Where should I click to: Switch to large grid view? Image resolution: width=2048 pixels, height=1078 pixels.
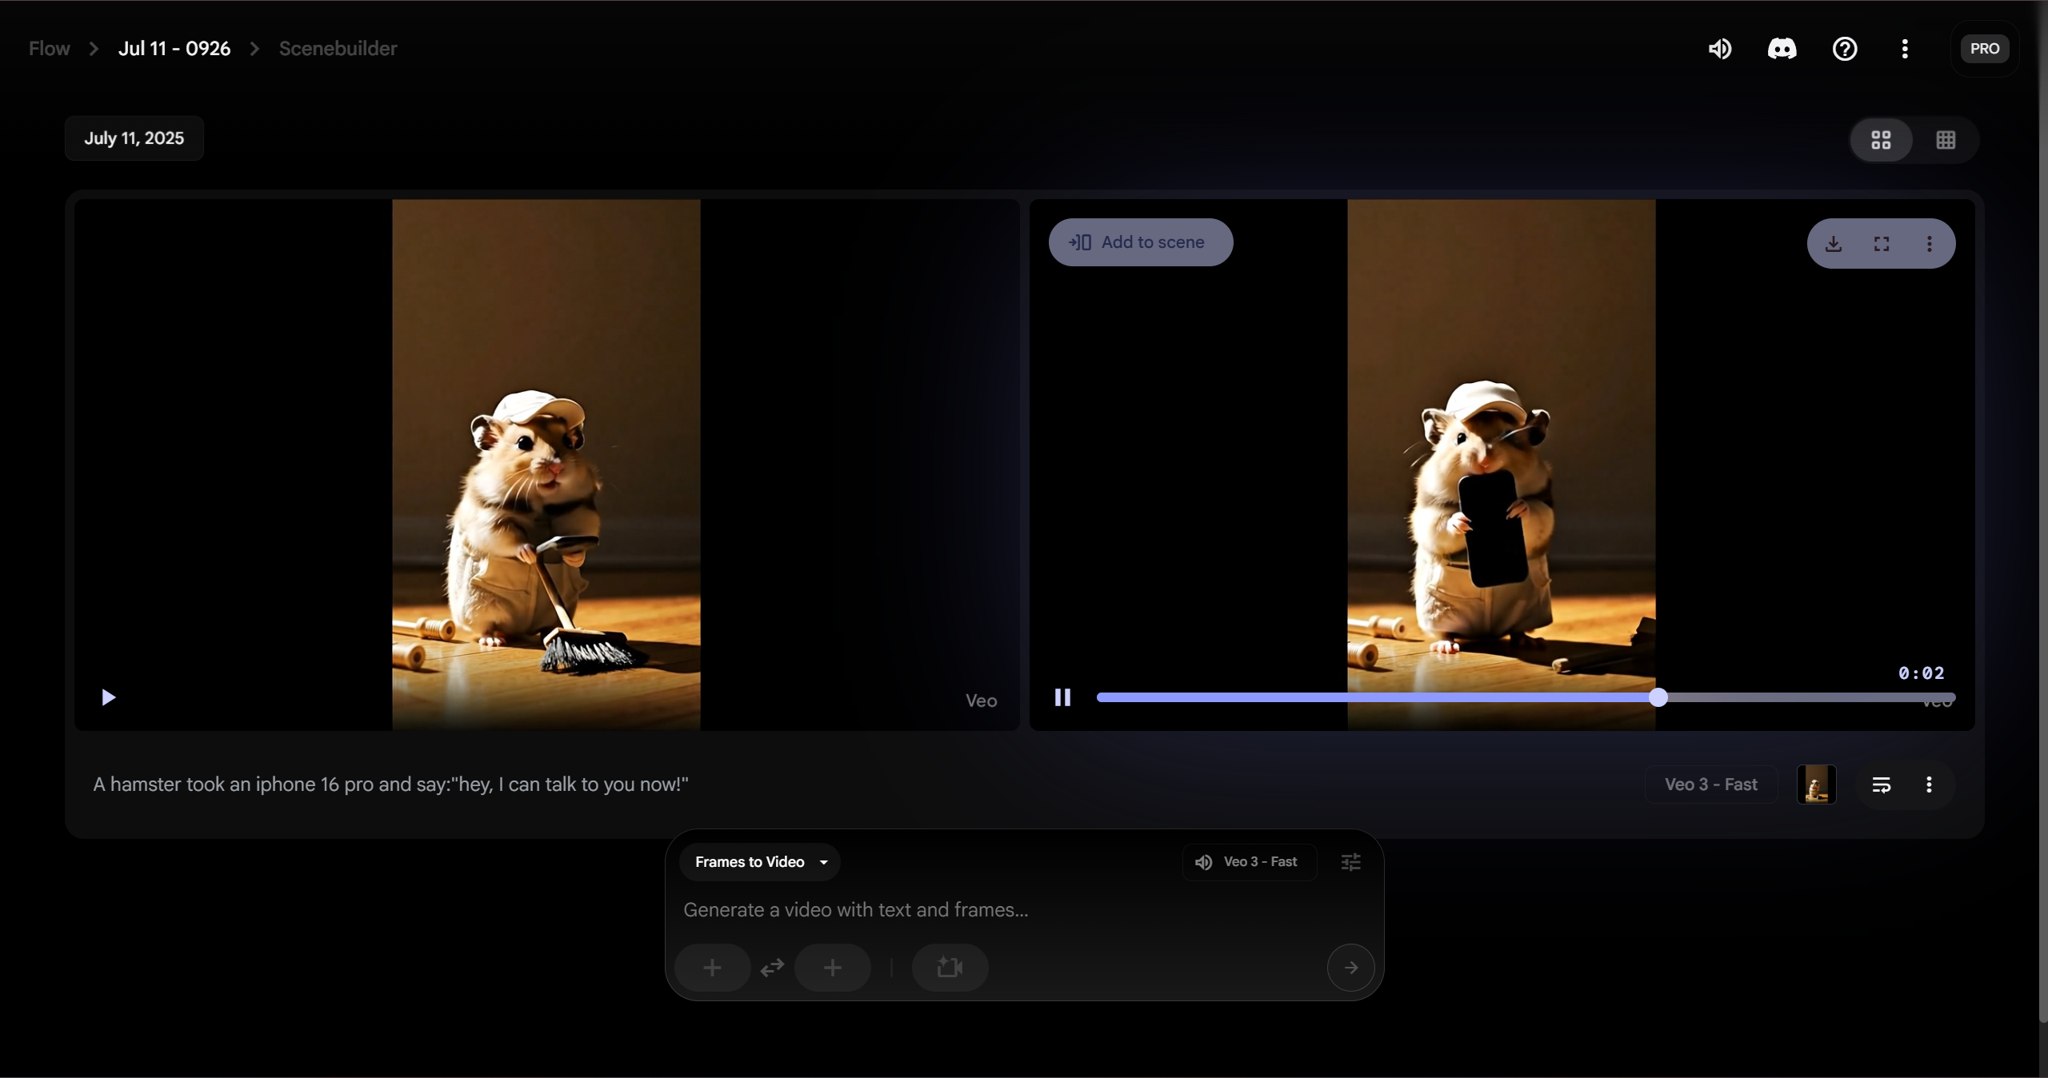(1881, 140)
